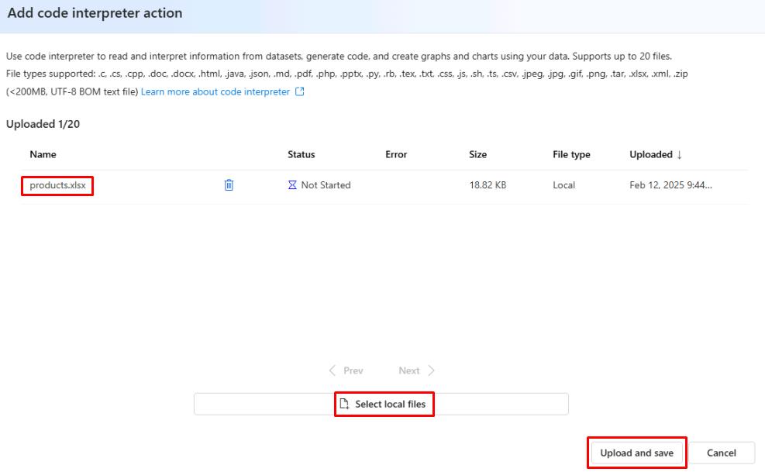Sort the table by Name column header
The width and height of the screenshot is (765, 472).
(x=43, y=155)
